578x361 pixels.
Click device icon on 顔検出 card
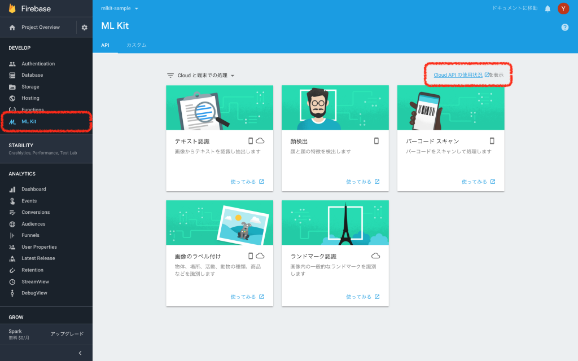376,140
